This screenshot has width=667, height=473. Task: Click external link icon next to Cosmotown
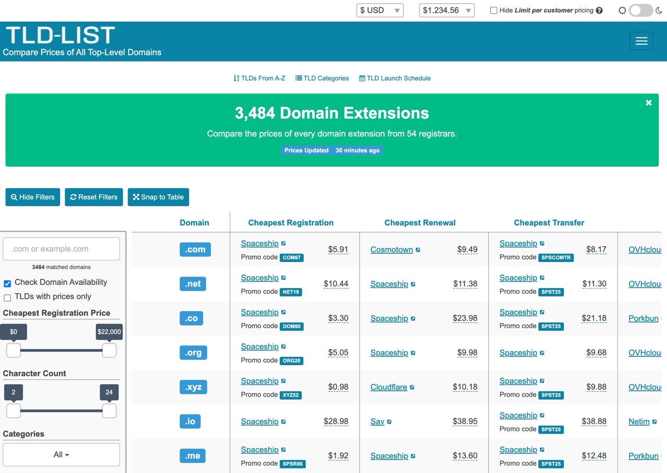point(418,250)
